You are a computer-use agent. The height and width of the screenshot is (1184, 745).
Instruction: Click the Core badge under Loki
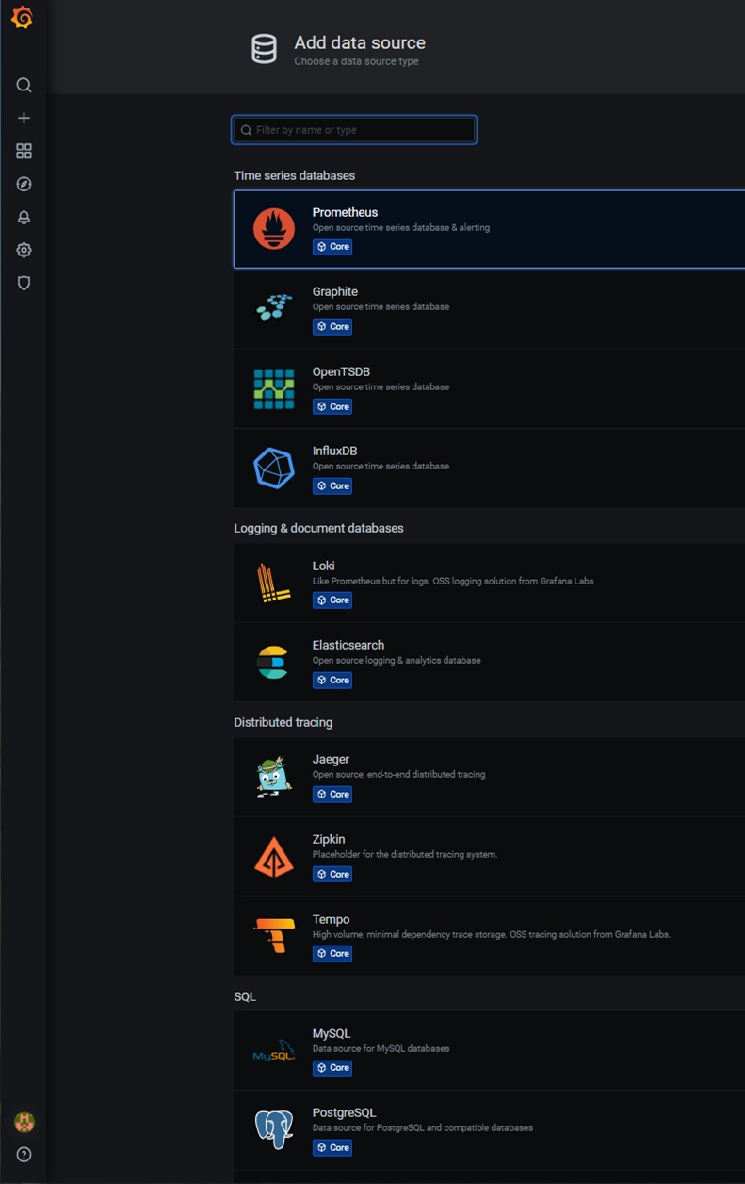[x=332, y=600]
